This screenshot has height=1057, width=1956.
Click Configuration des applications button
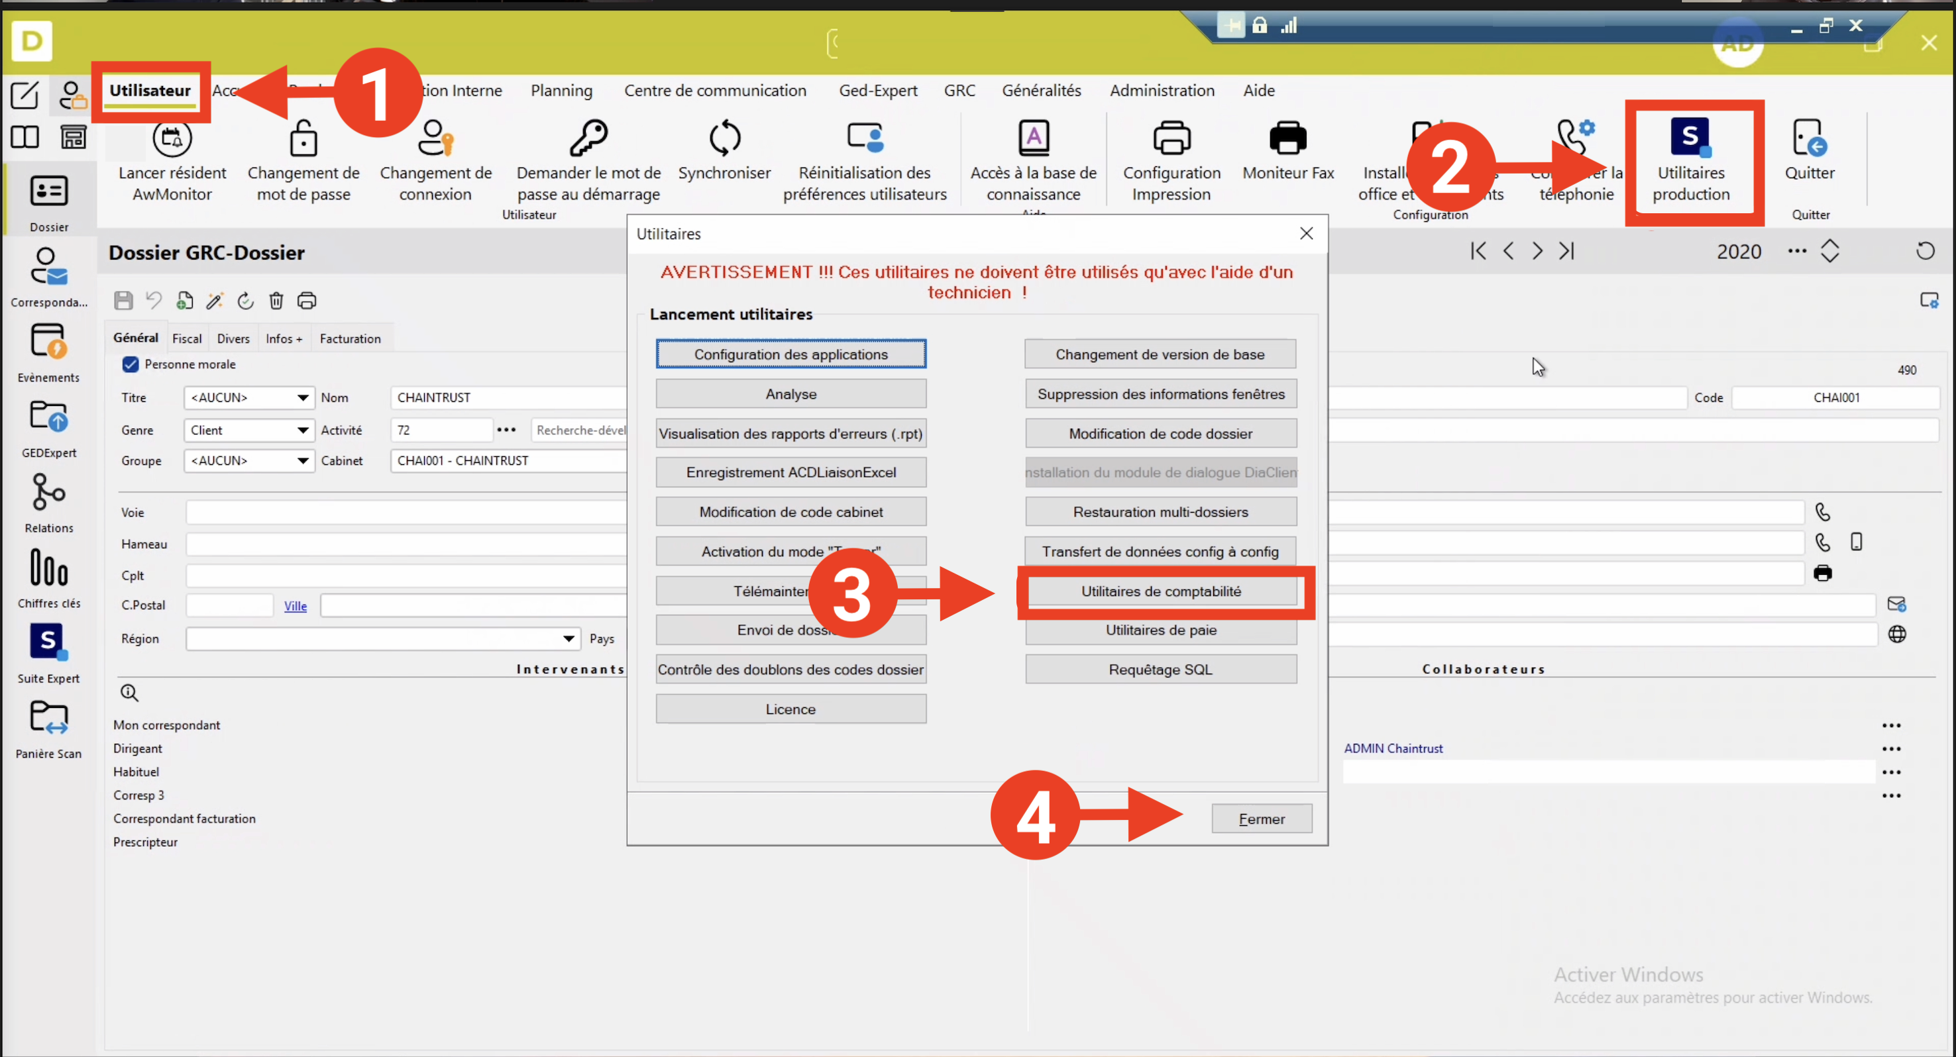[790, 354]
